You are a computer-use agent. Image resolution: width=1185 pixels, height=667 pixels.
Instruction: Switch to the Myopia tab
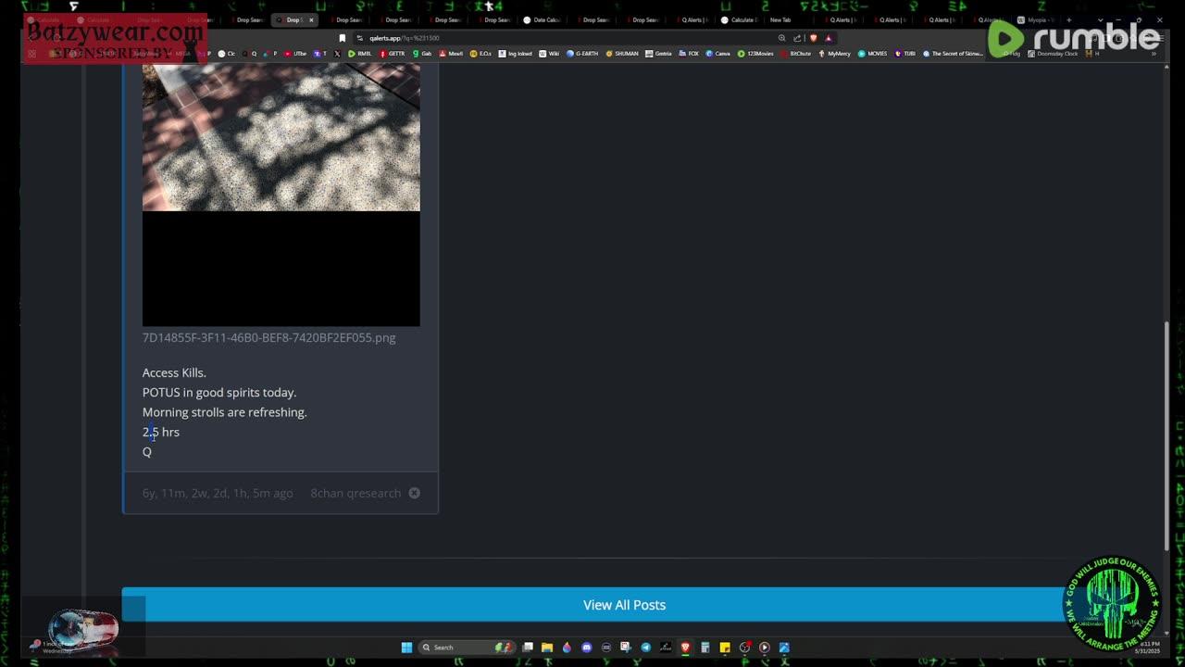1035,19
